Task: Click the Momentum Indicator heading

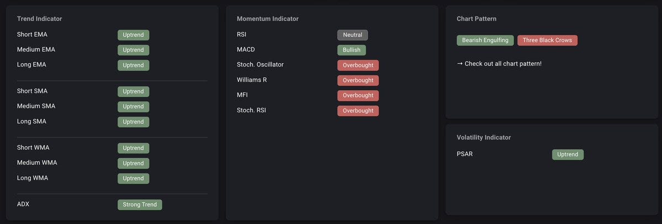Action: 268,19
